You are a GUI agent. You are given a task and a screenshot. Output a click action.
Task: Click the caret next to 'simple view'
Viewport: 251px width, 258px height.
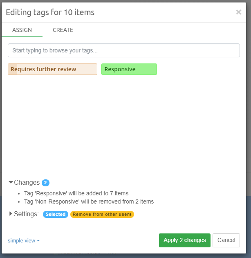tap(38, 241)
